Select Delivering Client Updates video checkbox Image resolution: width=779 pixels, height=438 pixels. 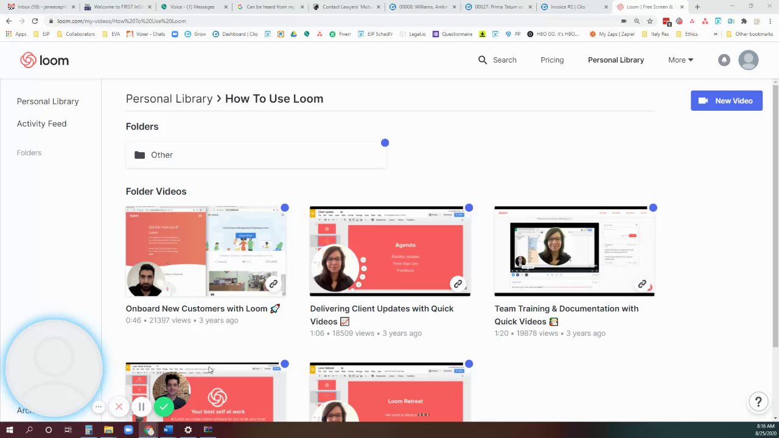[x=469, y=208]
